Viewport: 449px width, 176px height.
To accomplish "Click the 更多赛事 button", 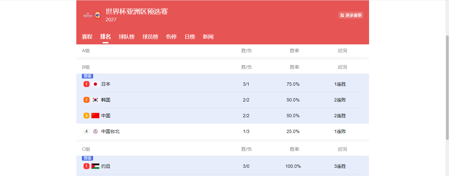I will click(x=351, y=15).
